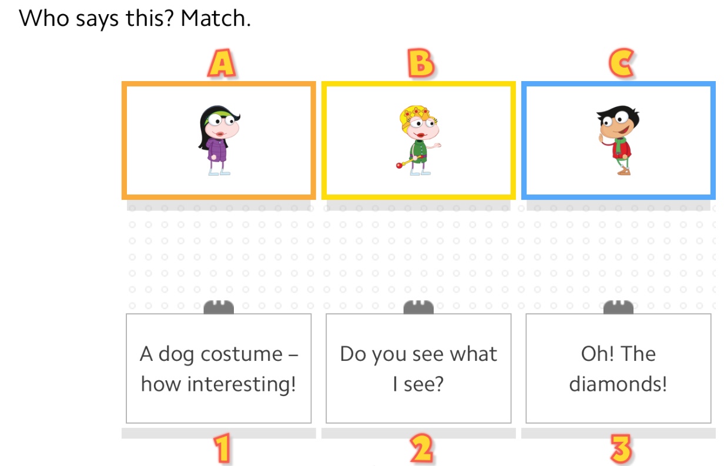
Task: Click the grip handle on the dog costume card
Action: pyautogui.click(x=219, y=307)
